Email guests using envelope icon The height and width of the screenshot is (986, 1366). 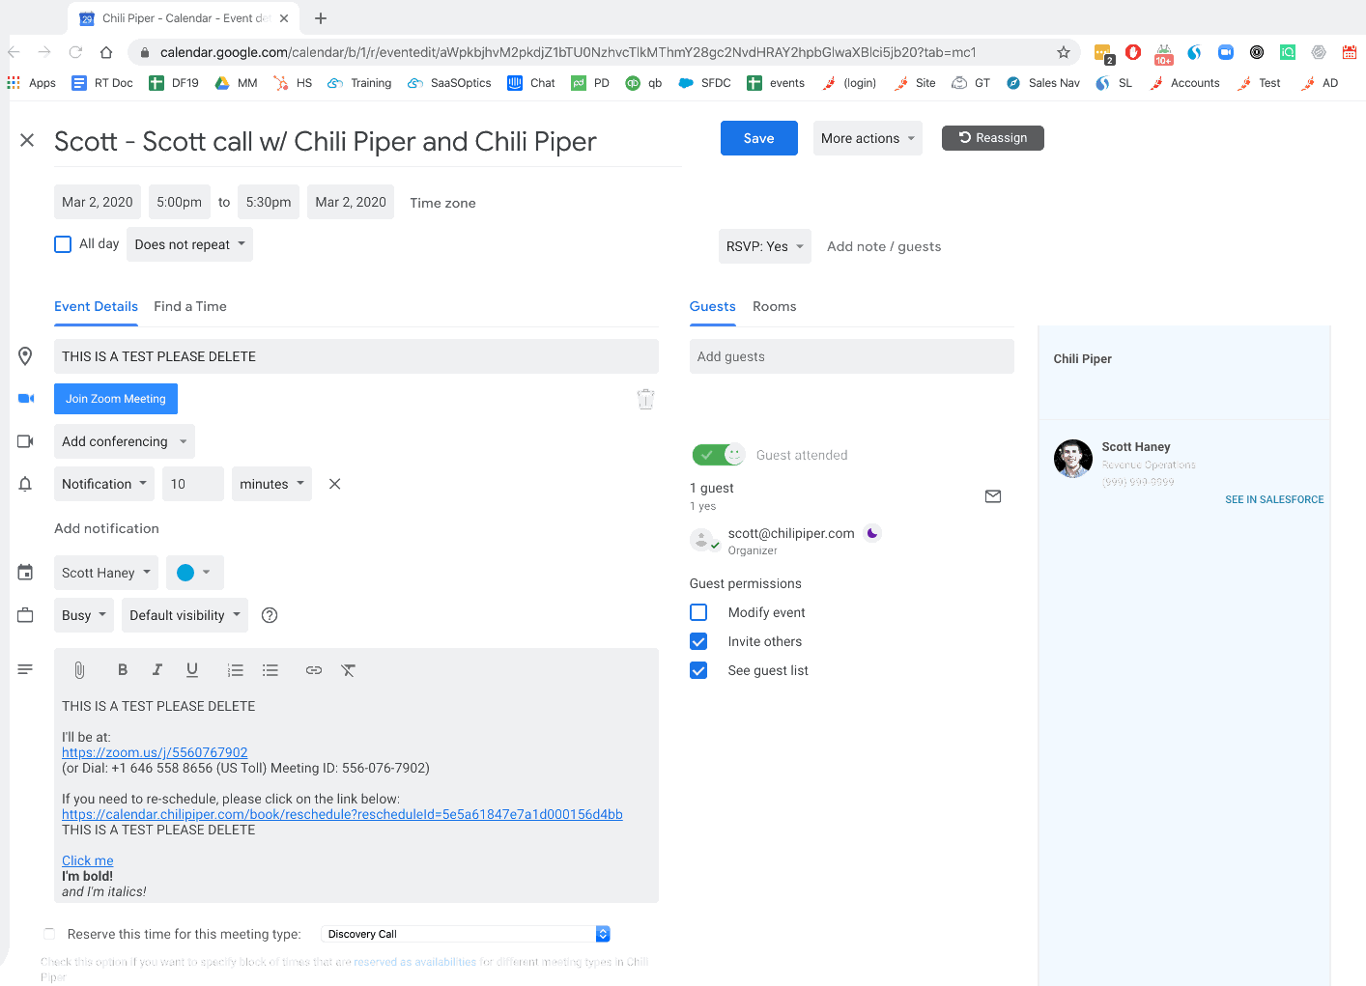pyautogui.click(x=993, y=496)
